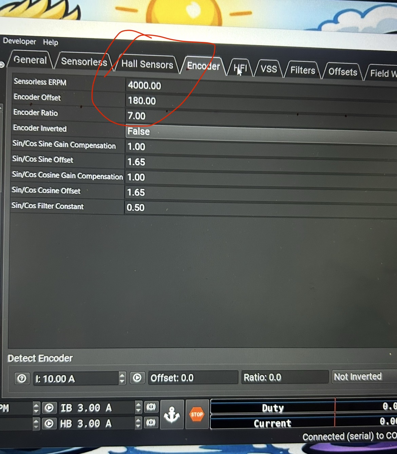397x454 pixels.
Task: Click the Not Inverted result box
Action: pos(364,376)
